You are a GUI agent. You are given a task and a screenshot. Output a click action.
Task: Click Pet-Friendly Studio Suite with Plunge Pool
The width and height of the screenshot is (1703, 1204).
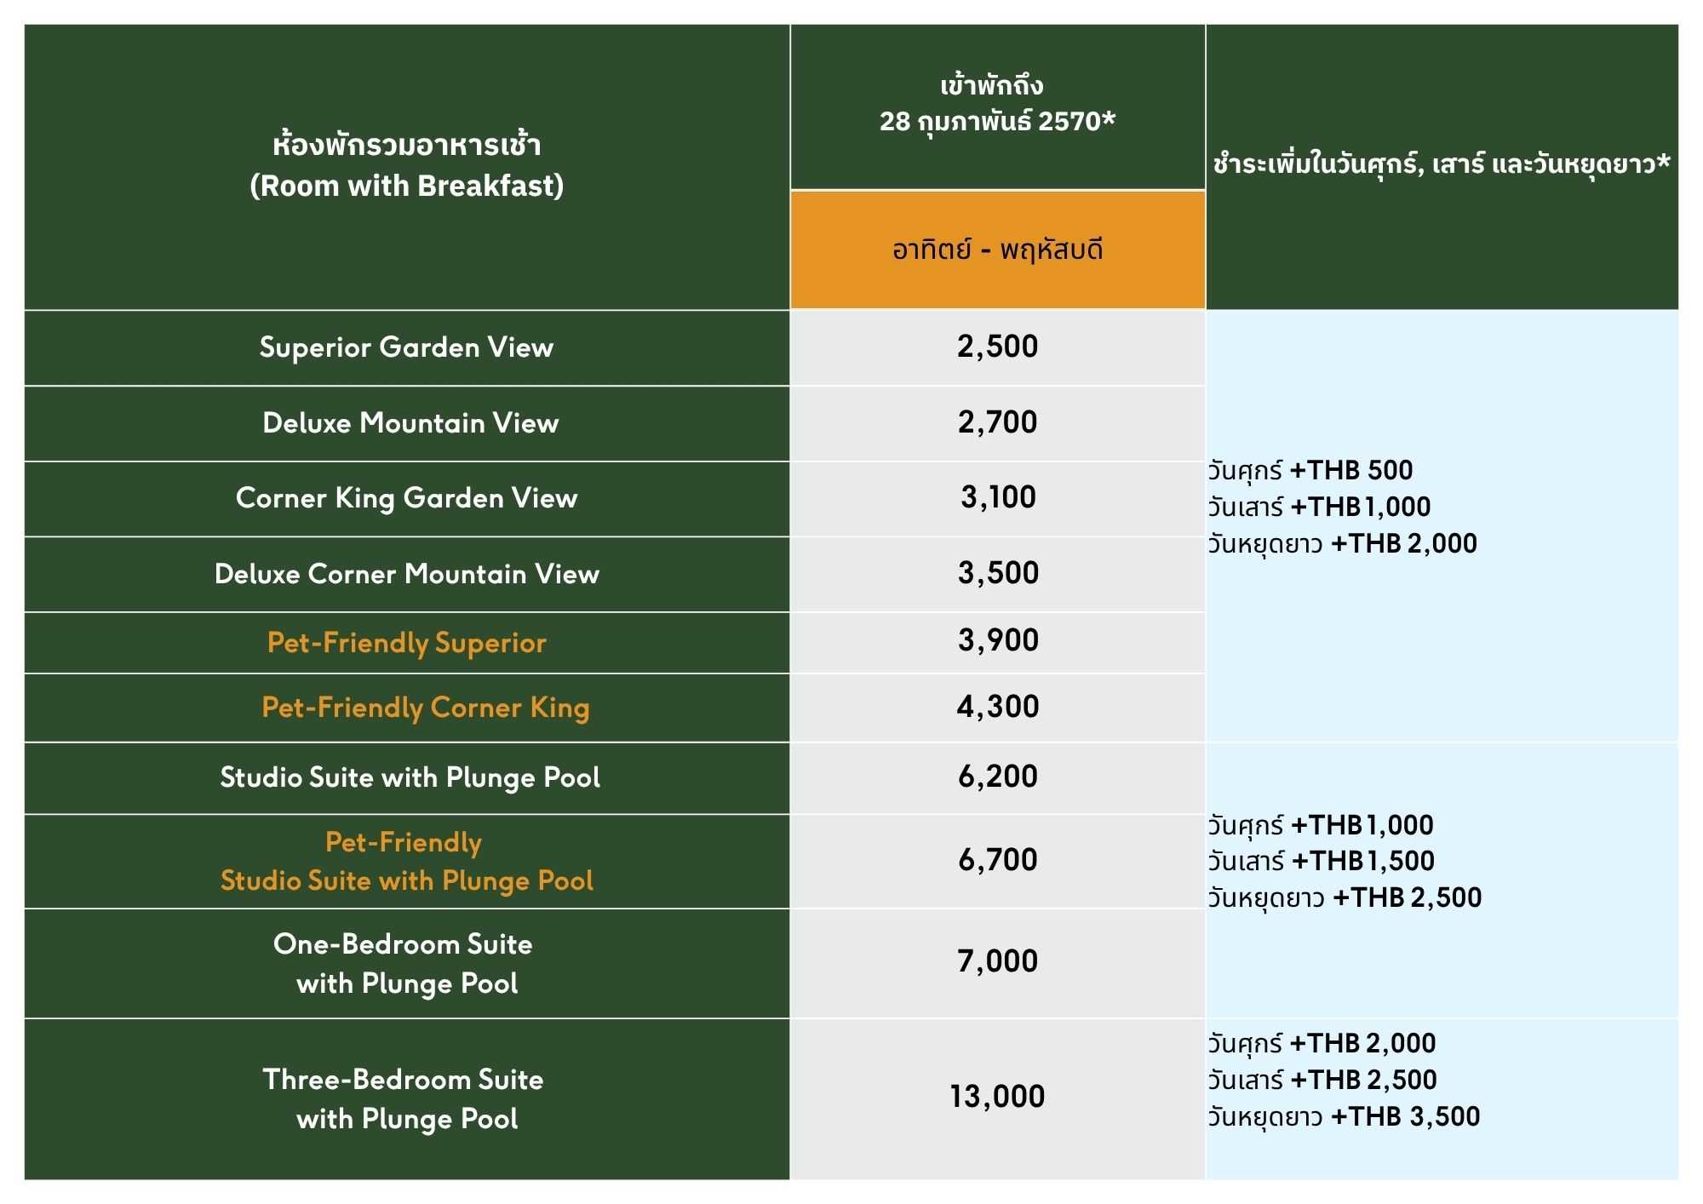407,862
